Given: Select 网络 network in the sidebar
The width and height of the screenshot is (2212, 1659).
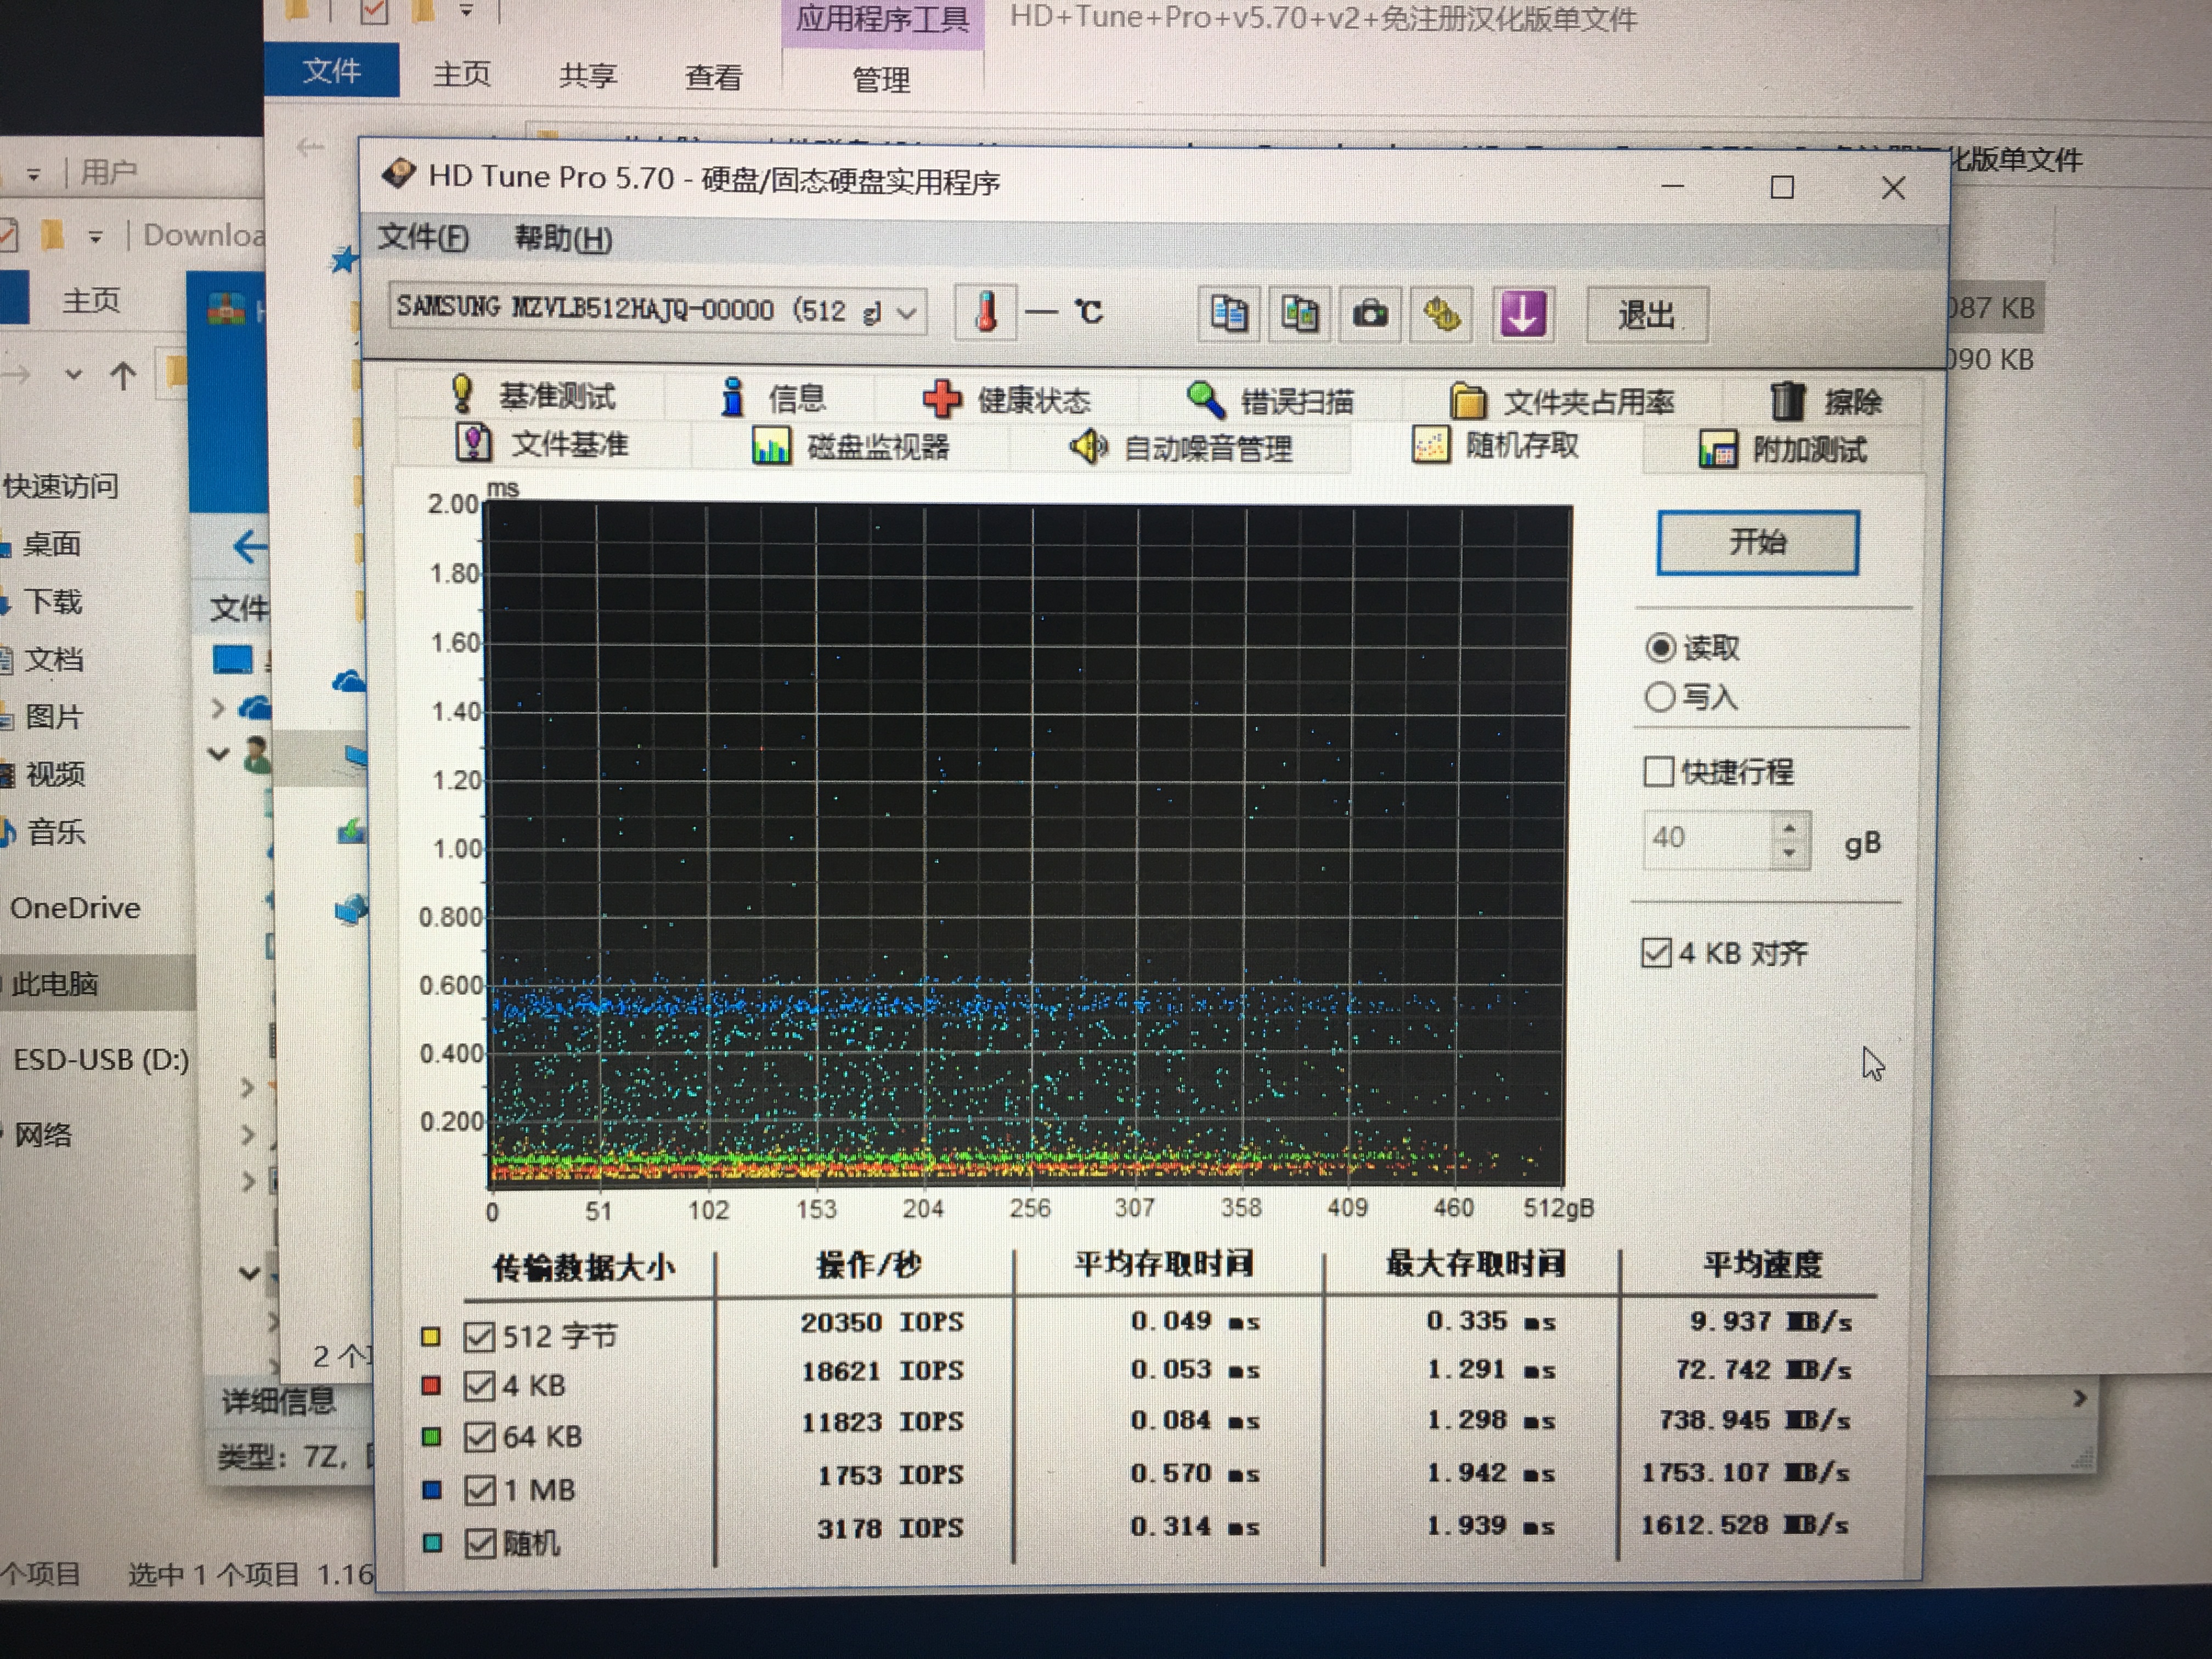Looking at the screenshot, I should click(42, 1135).
